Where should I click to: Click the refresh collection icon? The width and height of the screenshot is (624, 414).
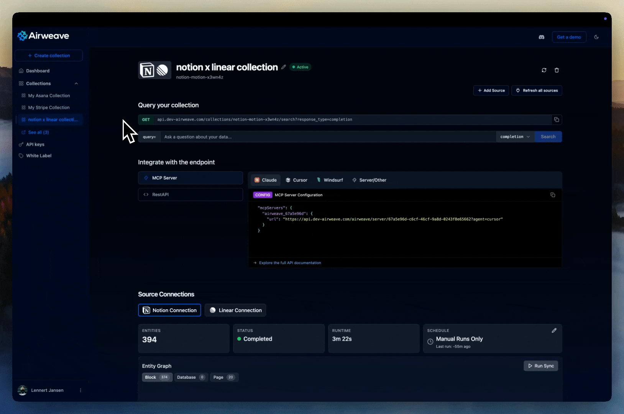(544, 70)
